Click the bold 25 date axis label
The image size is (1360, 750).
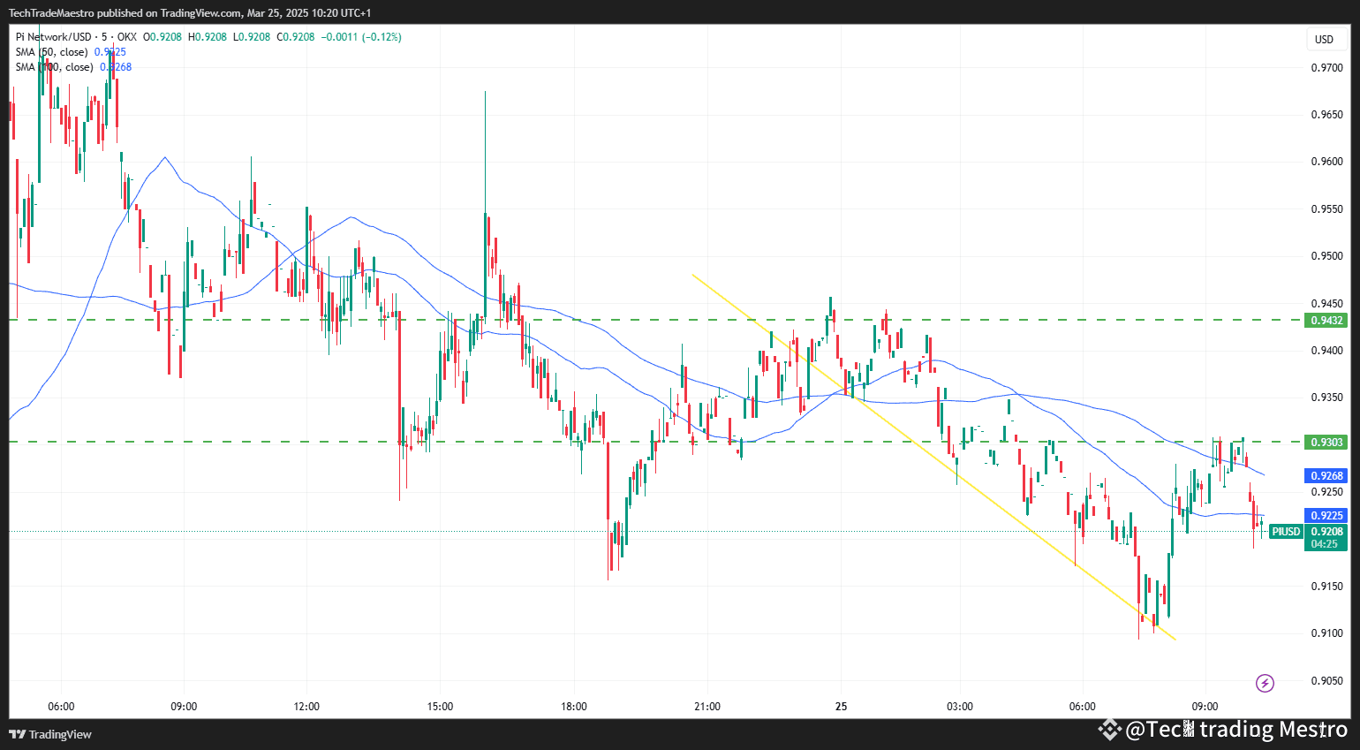[841, 707]
